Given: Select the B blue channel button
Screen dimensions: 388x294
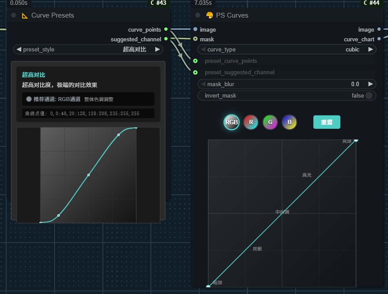Looking at the screenshot, I should click(x=289, y=122).
